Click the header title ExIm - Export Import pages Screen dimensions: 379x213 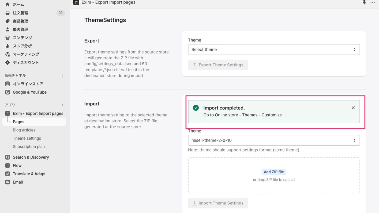pyautogui.click(x=108, y=2)
